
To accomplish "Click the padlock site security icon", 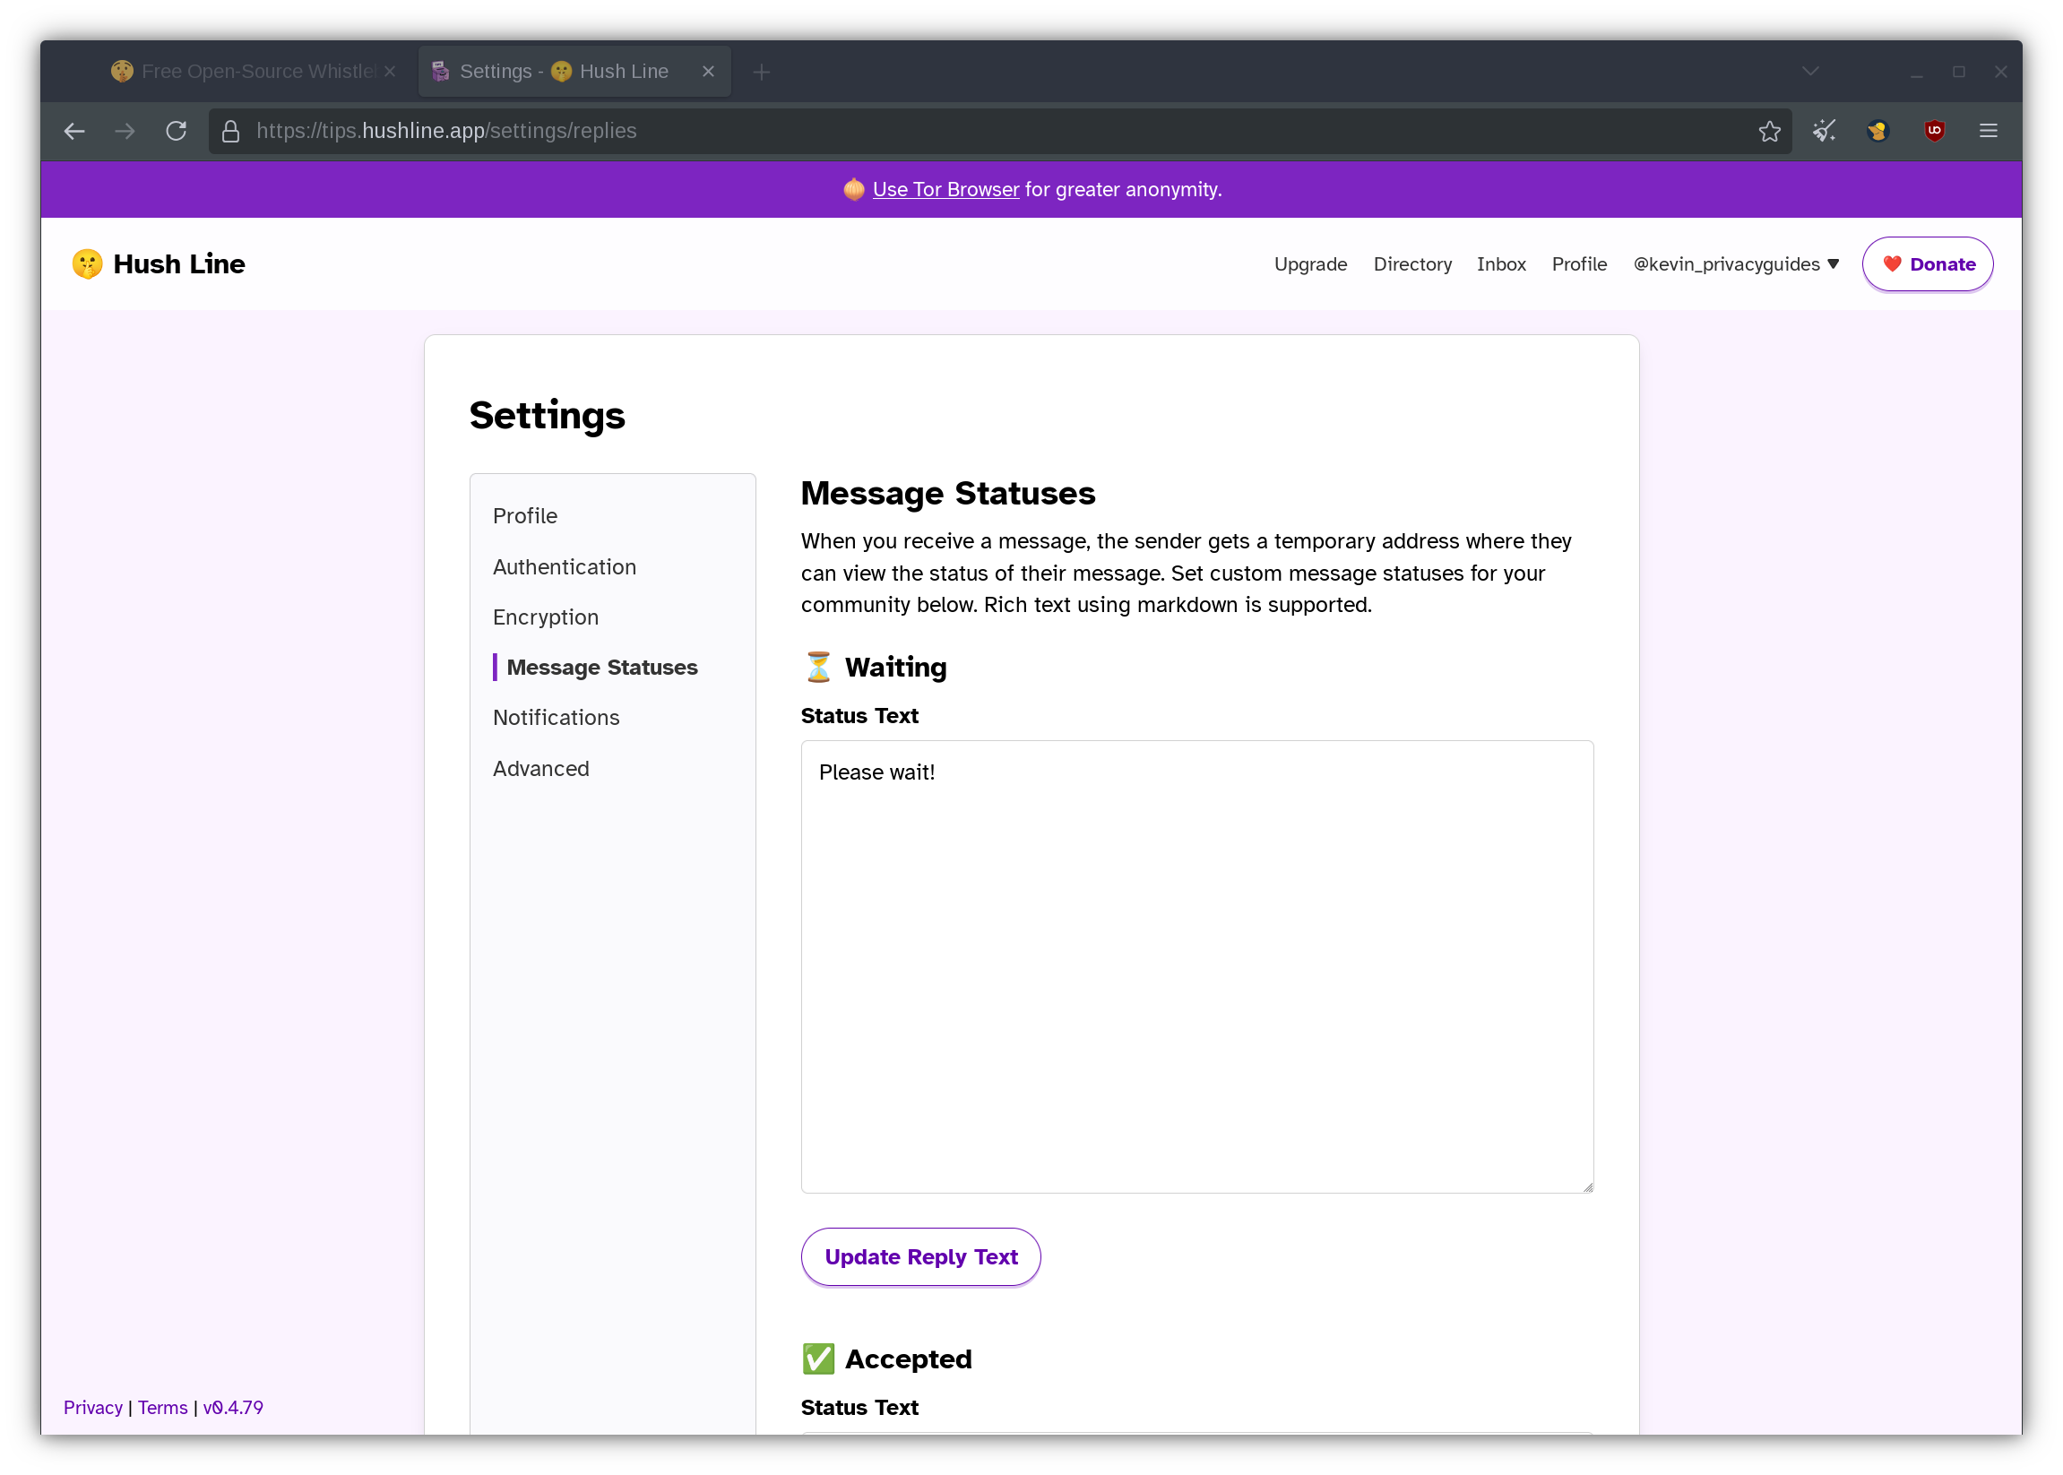I will point(230,131).
